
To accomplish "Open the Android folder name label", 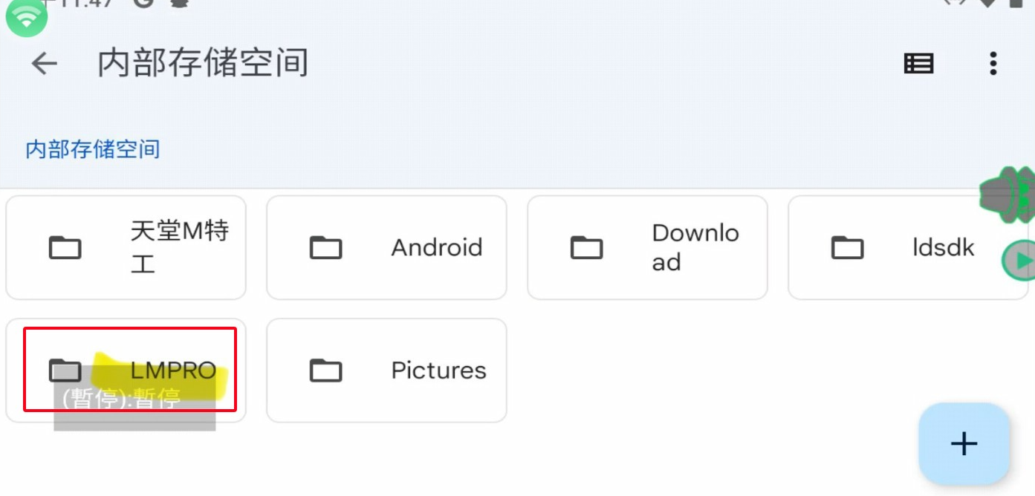I will point(437,247).
